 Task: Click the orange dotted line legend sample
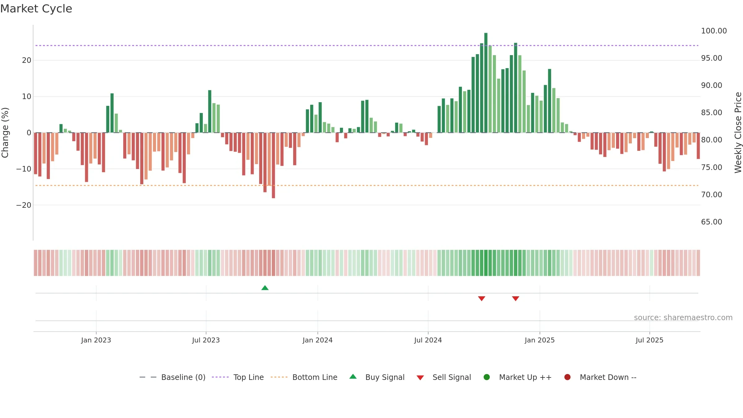(279, 377)
